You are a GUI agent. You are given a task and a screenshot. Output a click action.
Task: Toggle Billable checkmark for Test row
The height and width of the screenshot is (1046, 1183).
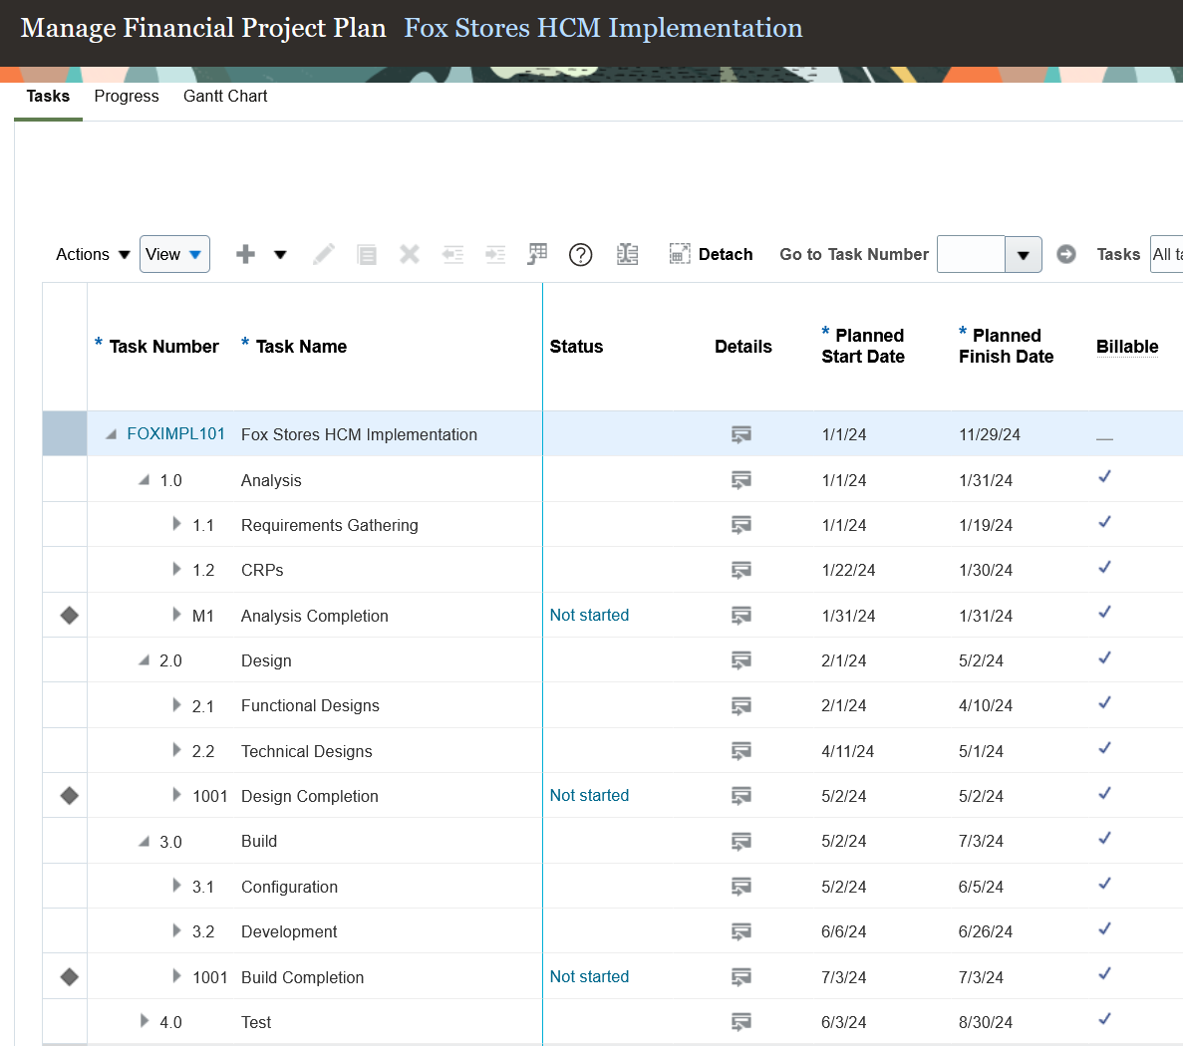point(1104,1019)
